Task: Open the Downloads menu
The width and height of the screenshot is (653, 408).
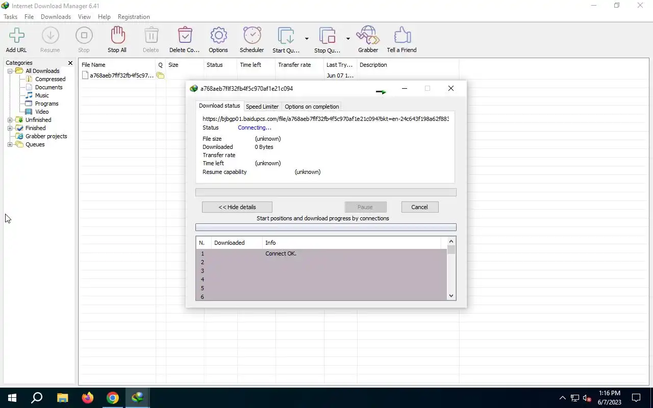Action: [56, 17]
